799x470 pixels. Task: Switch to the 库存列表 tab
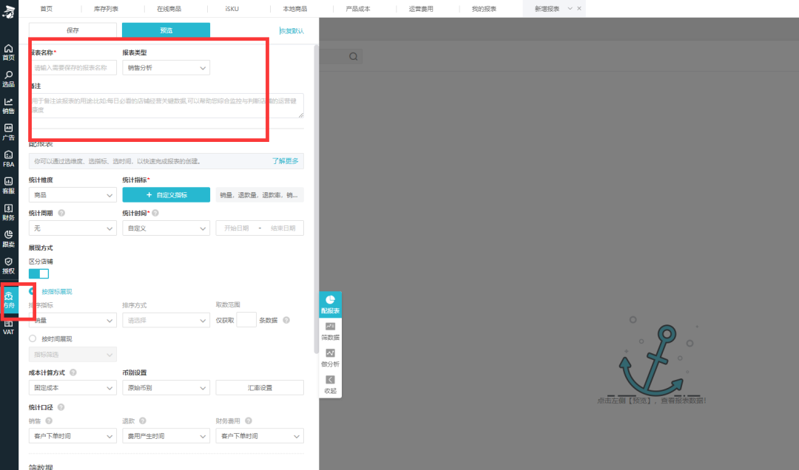106,9
